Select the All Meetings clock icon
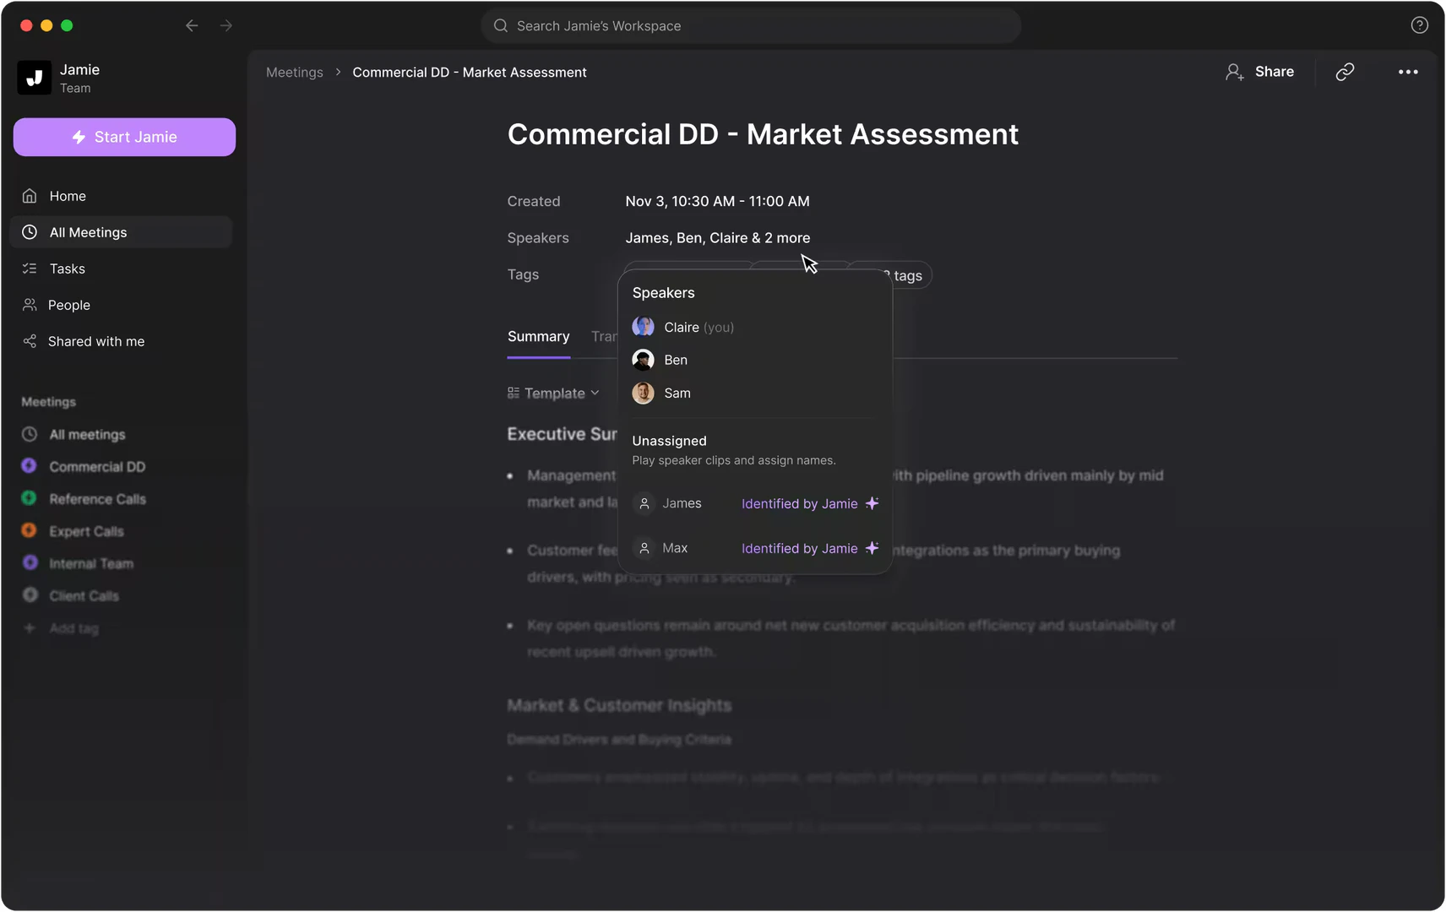The image size is (1446, 912). coord(30,231)
